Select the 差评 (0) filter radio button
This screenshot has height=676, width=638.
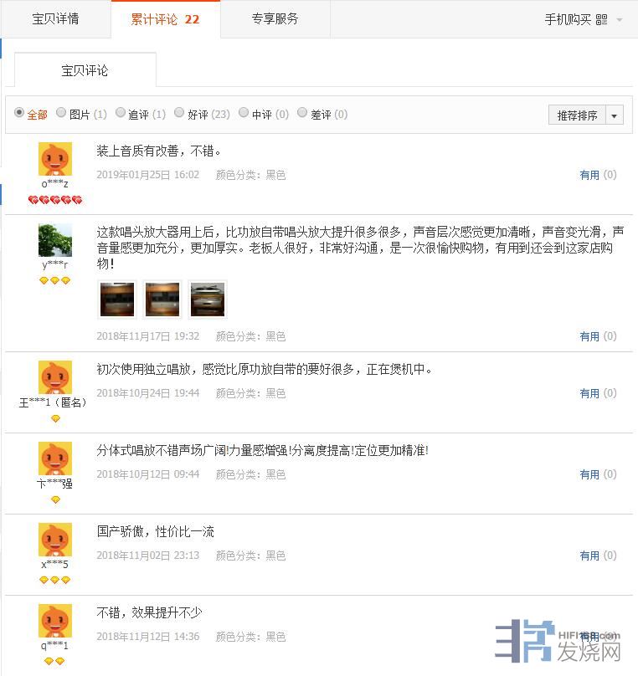click(302, 112)
